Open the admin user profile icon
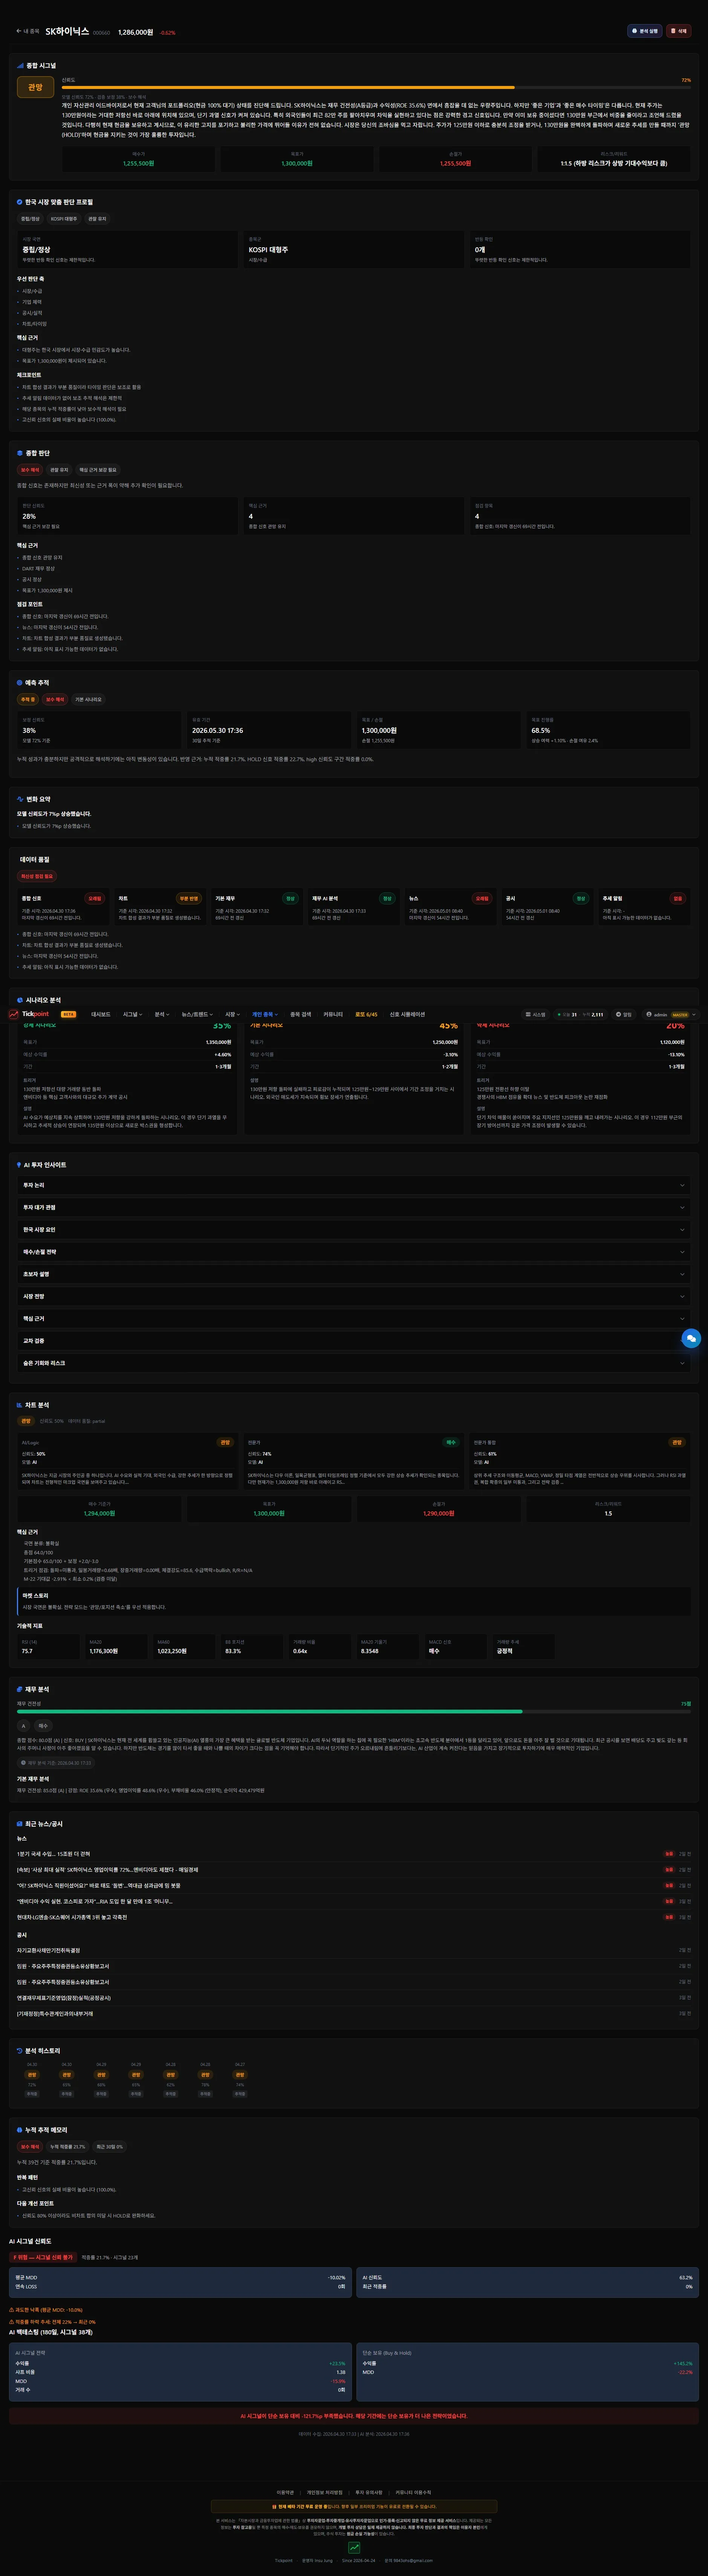 (649, 1014)
